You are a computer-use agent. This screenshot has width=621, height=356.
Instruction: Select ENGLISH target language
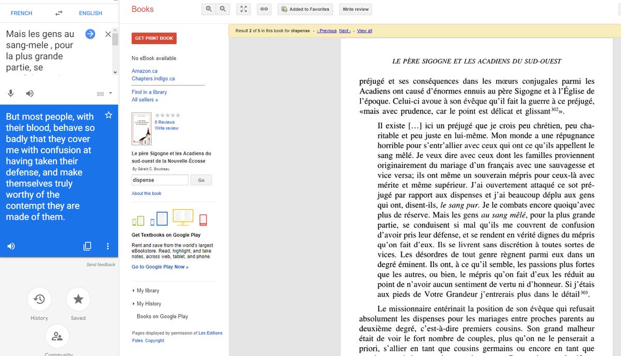(x=91, y=13)
